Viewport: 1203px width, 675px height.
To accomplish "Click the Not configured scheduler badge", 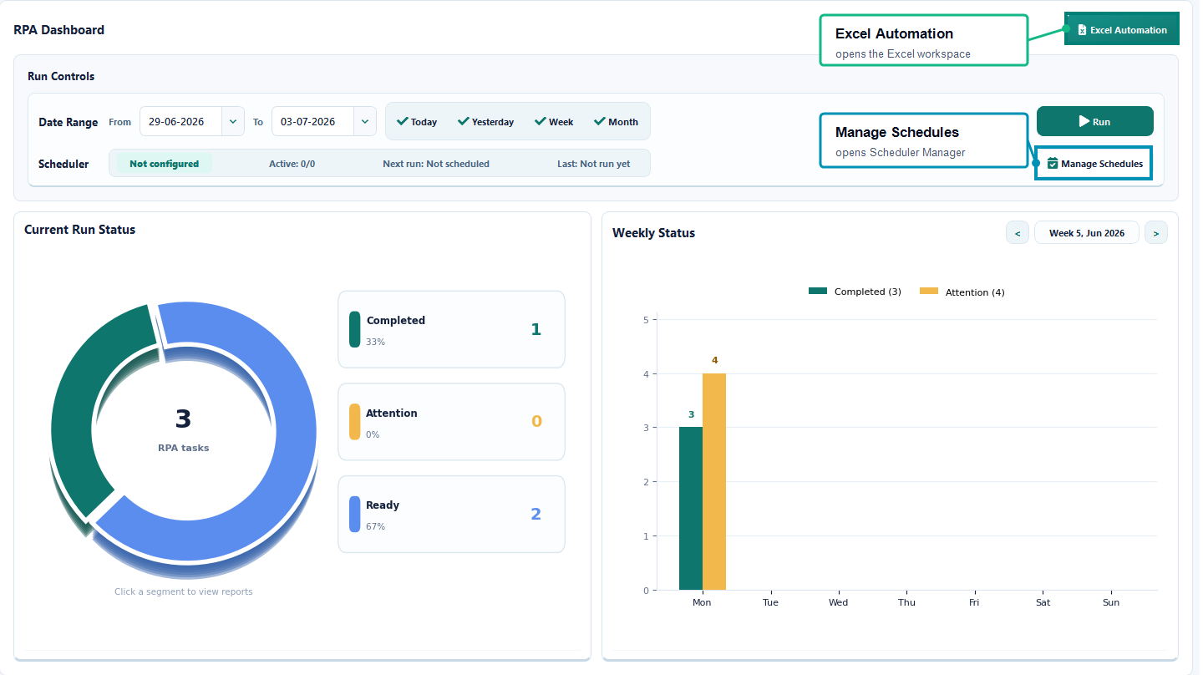I will (164, 164).
